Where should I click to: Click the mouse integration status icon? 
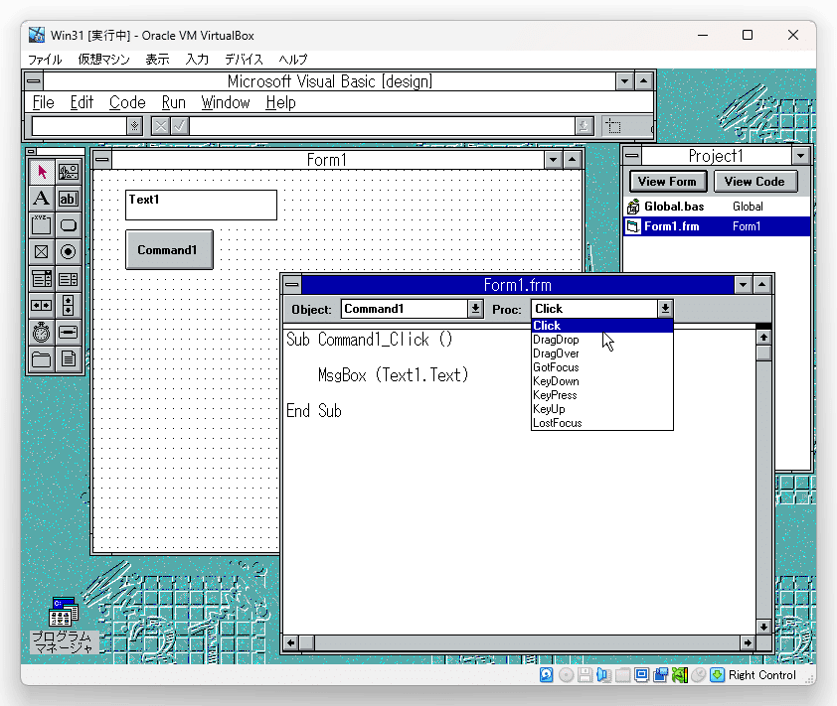698,675
